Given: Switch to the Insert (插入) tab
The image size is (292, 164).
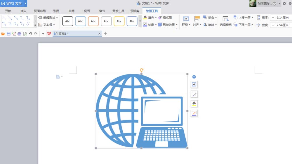Looking at the screenshot, I should 23,11.
